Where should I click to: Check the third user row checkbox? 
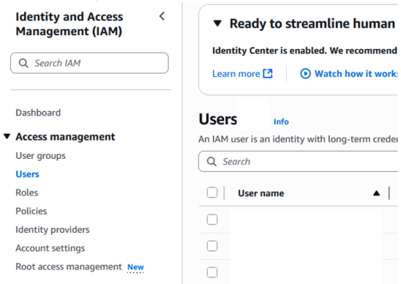click(x=212, y=272)
